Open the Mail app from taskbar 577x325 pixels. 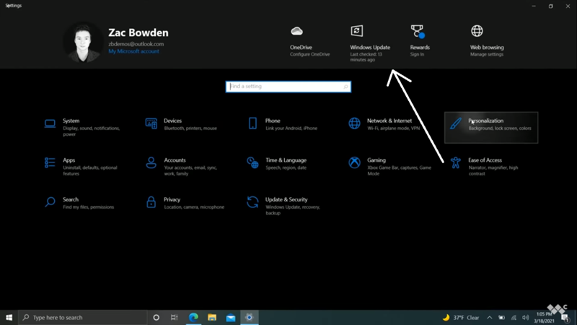click(x=231, y=317)
